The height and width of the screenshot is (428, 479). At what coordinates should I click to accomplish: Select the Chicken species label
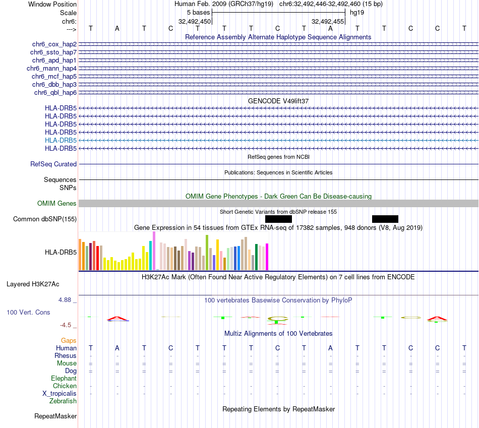pos(65,386)
